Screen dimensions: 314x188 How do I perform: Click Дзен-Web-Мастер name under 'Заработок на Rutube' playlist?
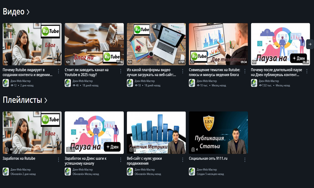[x=21, y=170]
